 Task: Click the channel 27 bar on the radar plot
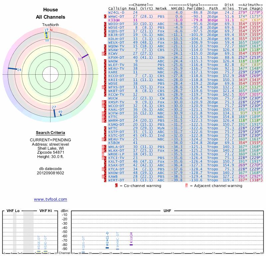tap(55, 113)
